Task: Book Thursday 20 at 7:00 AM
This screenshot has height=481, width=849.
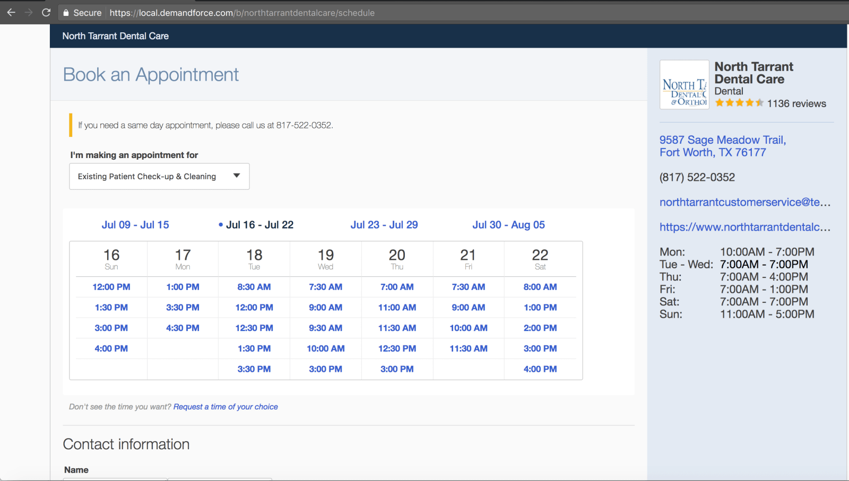Action: pyautogui.click(x=397, y=287)
